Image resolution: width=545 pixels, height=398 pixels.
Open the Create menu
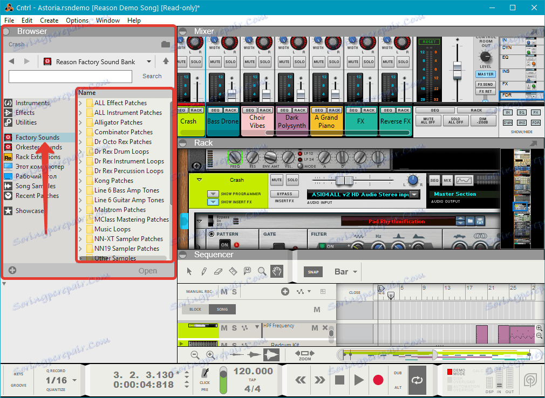coord(49,20)
